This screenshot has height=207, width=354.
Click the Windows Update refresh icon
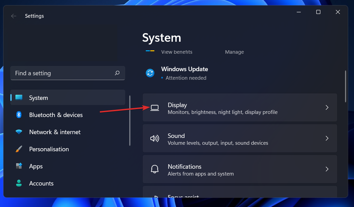(x=150, y=73)
